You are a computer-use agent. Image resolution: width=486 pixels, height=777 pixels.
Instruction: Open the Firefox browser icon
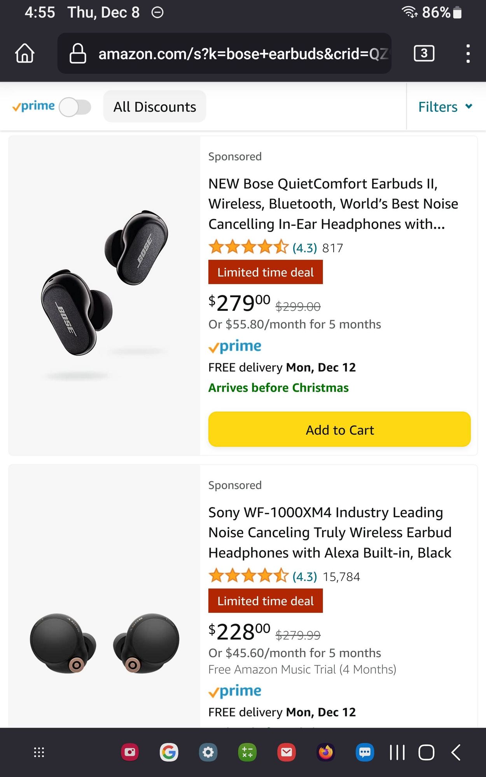(326, 753)
